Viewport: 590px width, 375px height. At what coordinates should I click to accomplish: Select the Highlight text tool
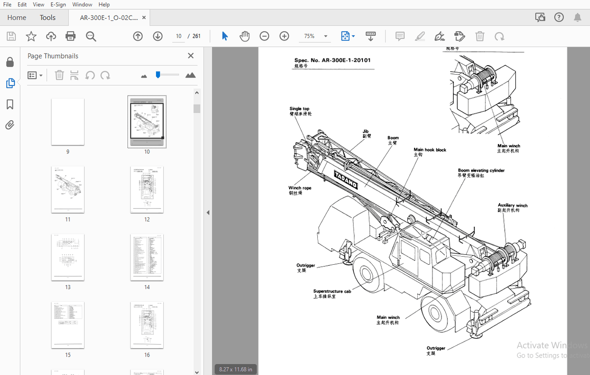coord(420,36)
